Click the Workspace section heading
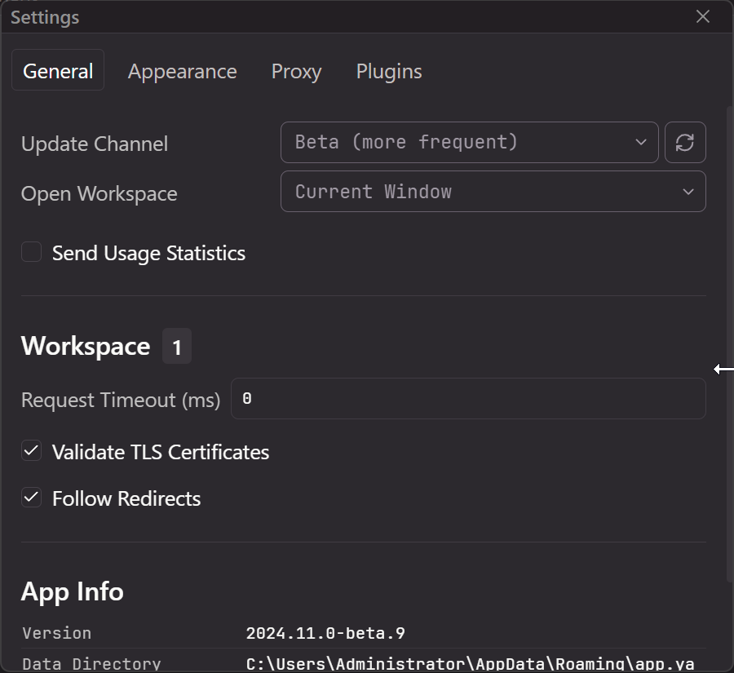Screen dimensions: 734x673 click(x=86, y=346)
